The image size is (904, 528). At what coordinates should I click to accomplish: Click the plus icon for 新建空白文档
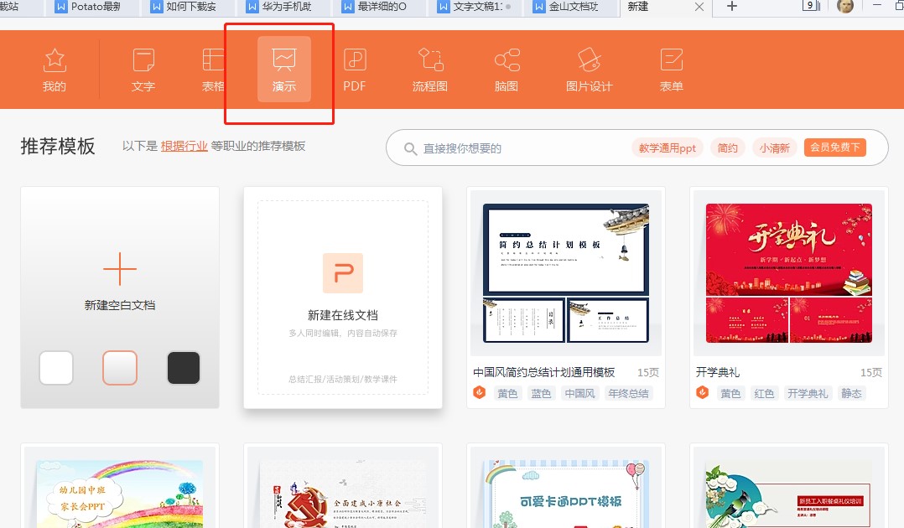tap(120, 269)
